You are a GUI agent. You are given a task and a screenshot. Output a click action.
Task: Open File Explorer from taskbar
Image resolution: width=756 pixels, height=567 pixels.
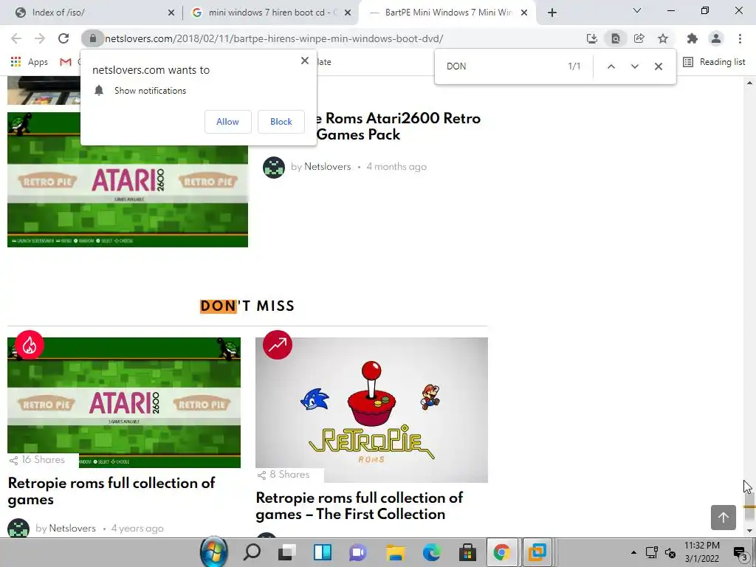(x=395, y=552)
